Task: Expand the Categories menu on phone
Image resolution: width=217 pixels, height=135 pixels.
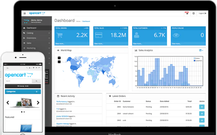Action: (36, 92)
